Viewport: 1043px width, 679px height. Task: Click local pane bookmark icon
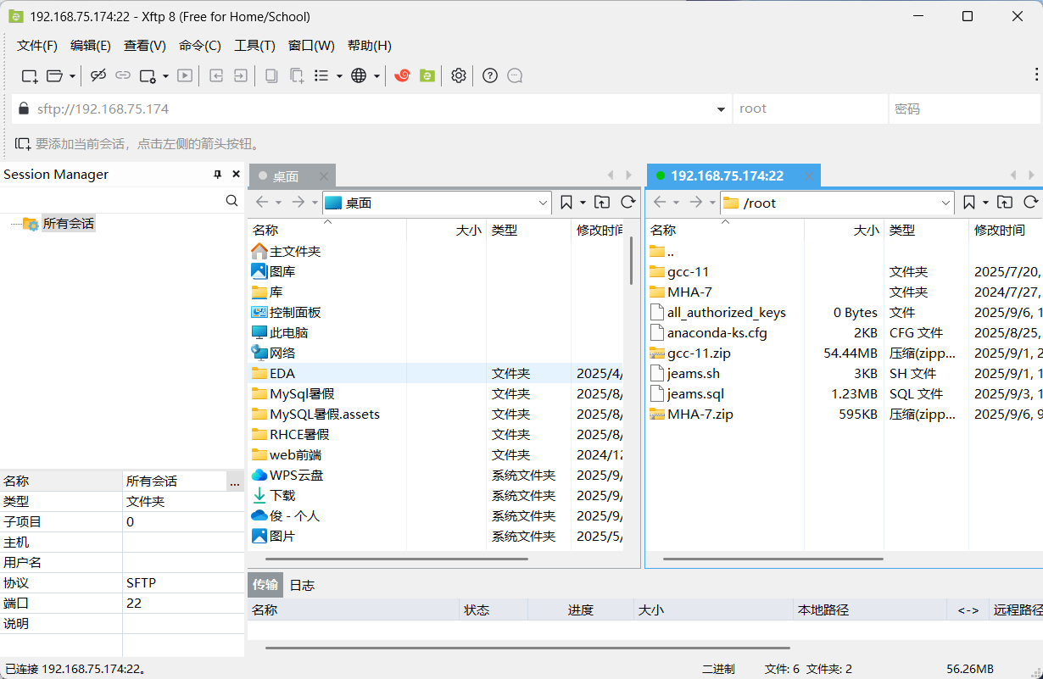point(566,203)
